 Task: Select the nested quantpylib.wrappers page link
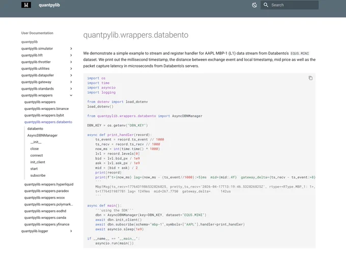(x=40, y=102)
